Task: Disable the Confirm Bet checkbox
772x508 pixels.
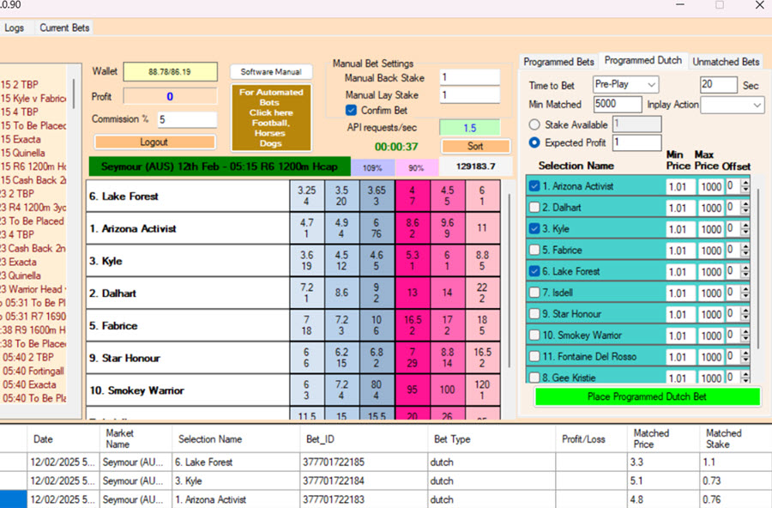Action: click(x=351, y=110)
